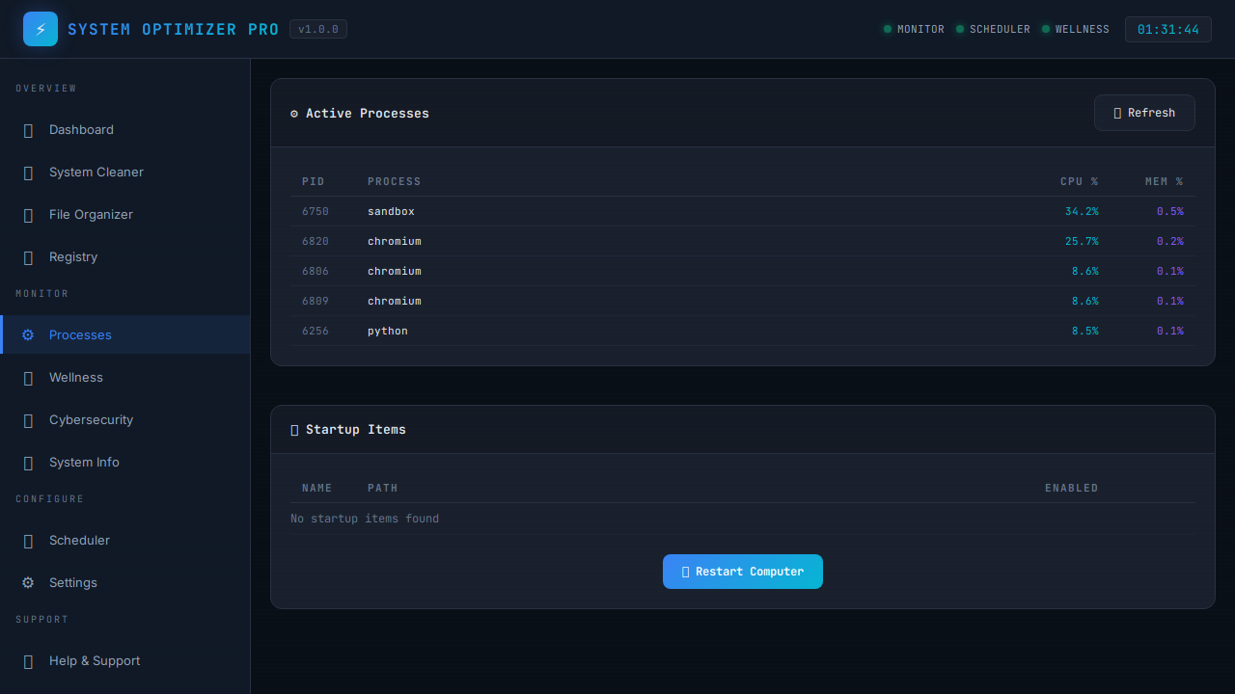Viewport: 1235px width, 694px height.
Task: Click the File Organizer sidebar icon
Action: point(28,215)
